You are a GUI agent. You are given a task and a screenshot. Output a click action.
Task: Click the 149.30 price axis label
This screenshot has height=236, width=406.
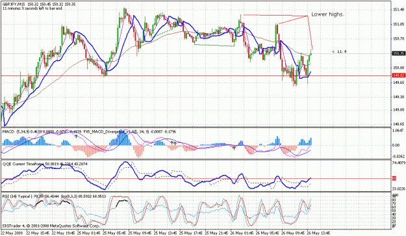[x=399, y=97]
